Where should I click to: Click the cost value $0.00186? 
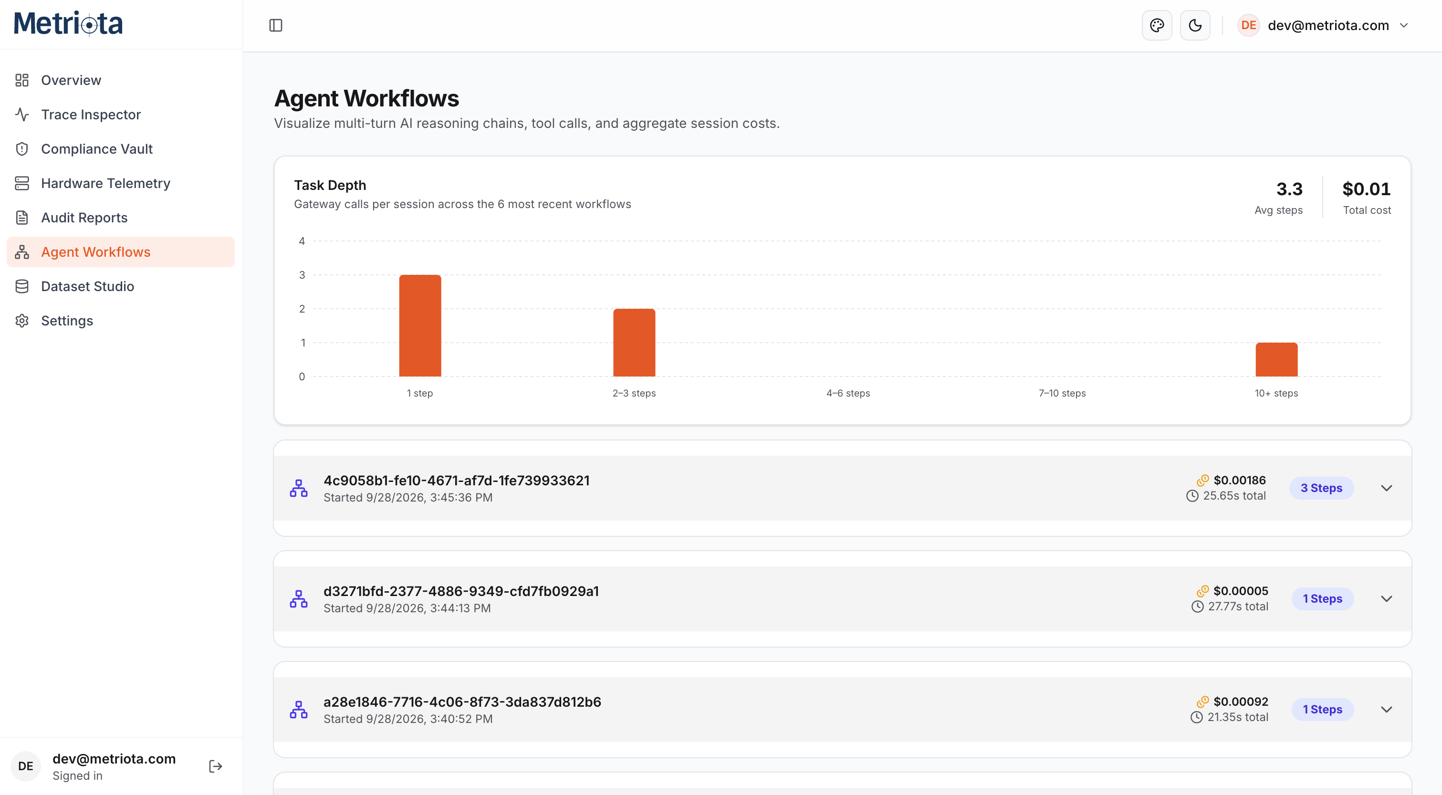(1239, 481)
